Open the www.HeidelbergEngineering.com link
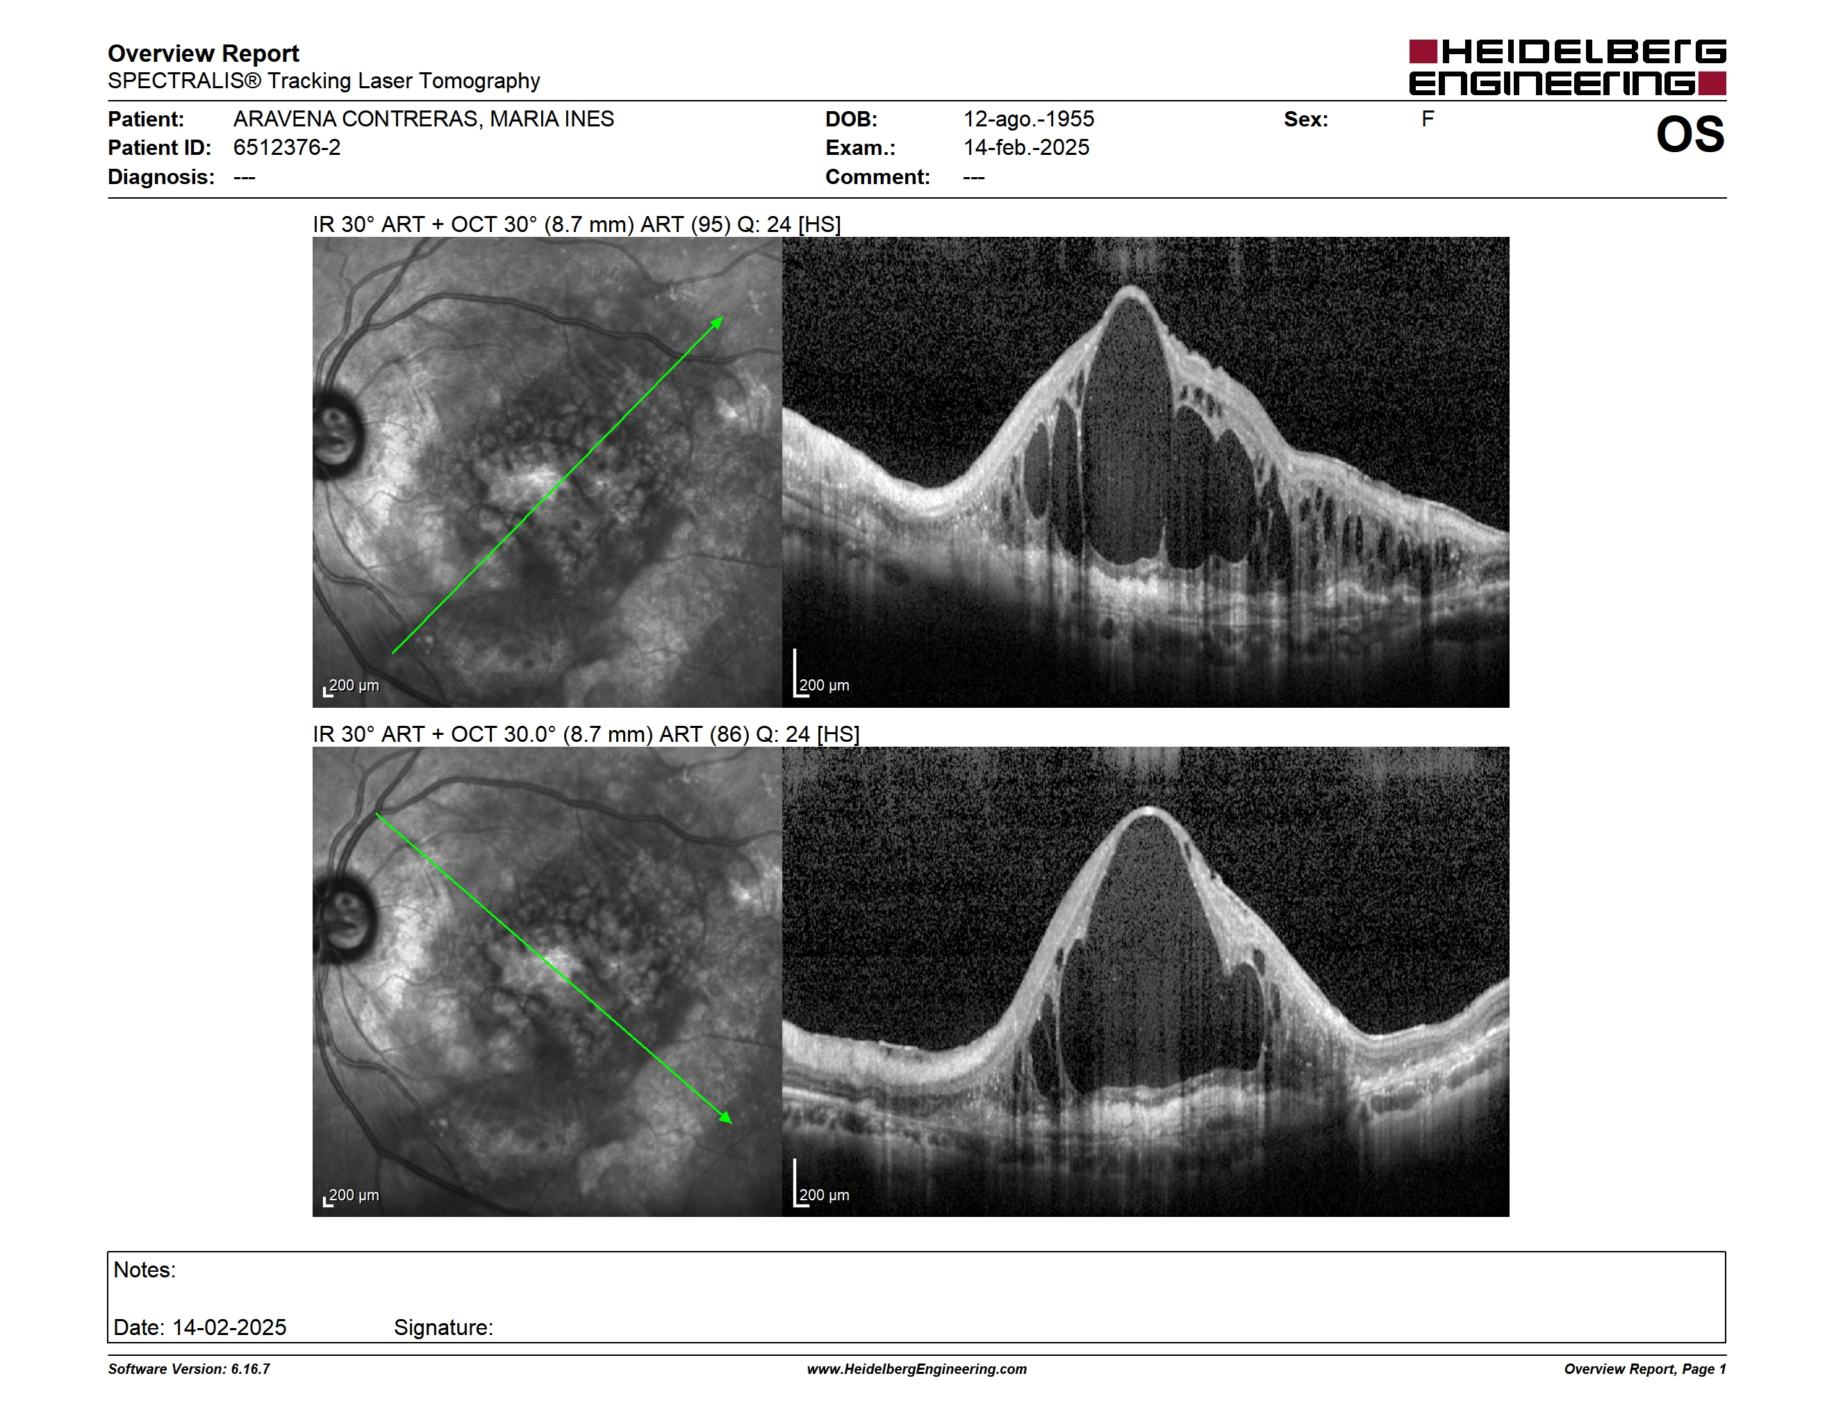1834x1417 pixels. pyautogui.click(x=917, y=1369)
